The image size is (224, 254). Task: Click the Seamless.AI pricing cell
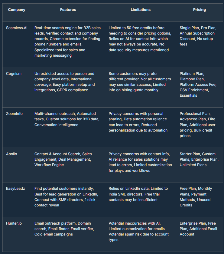198,36
